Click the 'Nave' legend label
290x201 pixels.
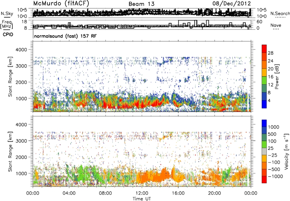pos(276,25)
